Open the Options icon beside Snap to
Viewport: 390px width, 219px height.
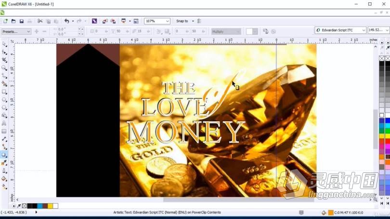click(199, 21)
